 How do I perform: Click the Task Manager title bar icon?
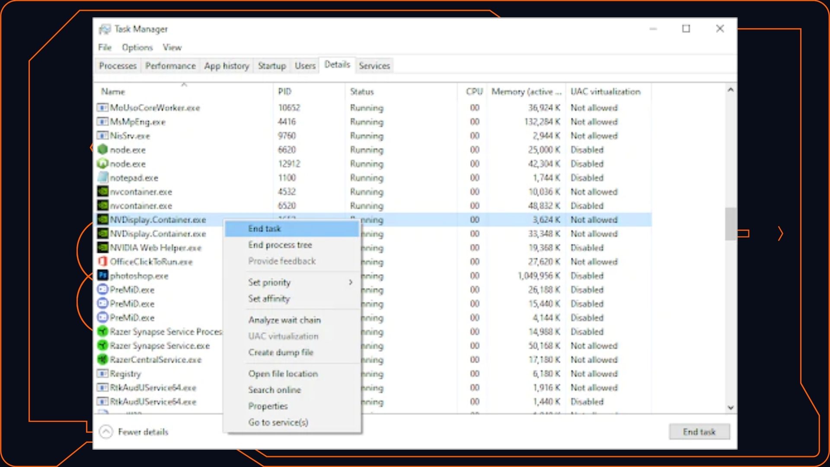105,29
